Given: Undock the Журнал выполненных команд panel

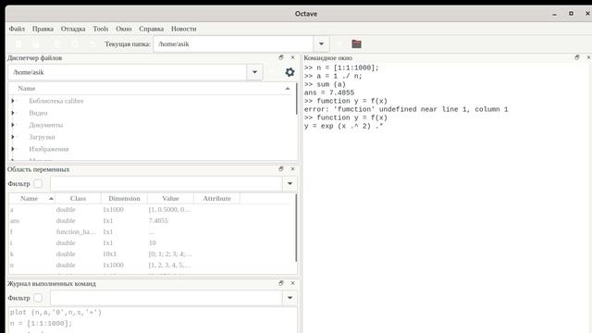Looking at the screenshot, I should pyautogui.click(x=281, y=283).
